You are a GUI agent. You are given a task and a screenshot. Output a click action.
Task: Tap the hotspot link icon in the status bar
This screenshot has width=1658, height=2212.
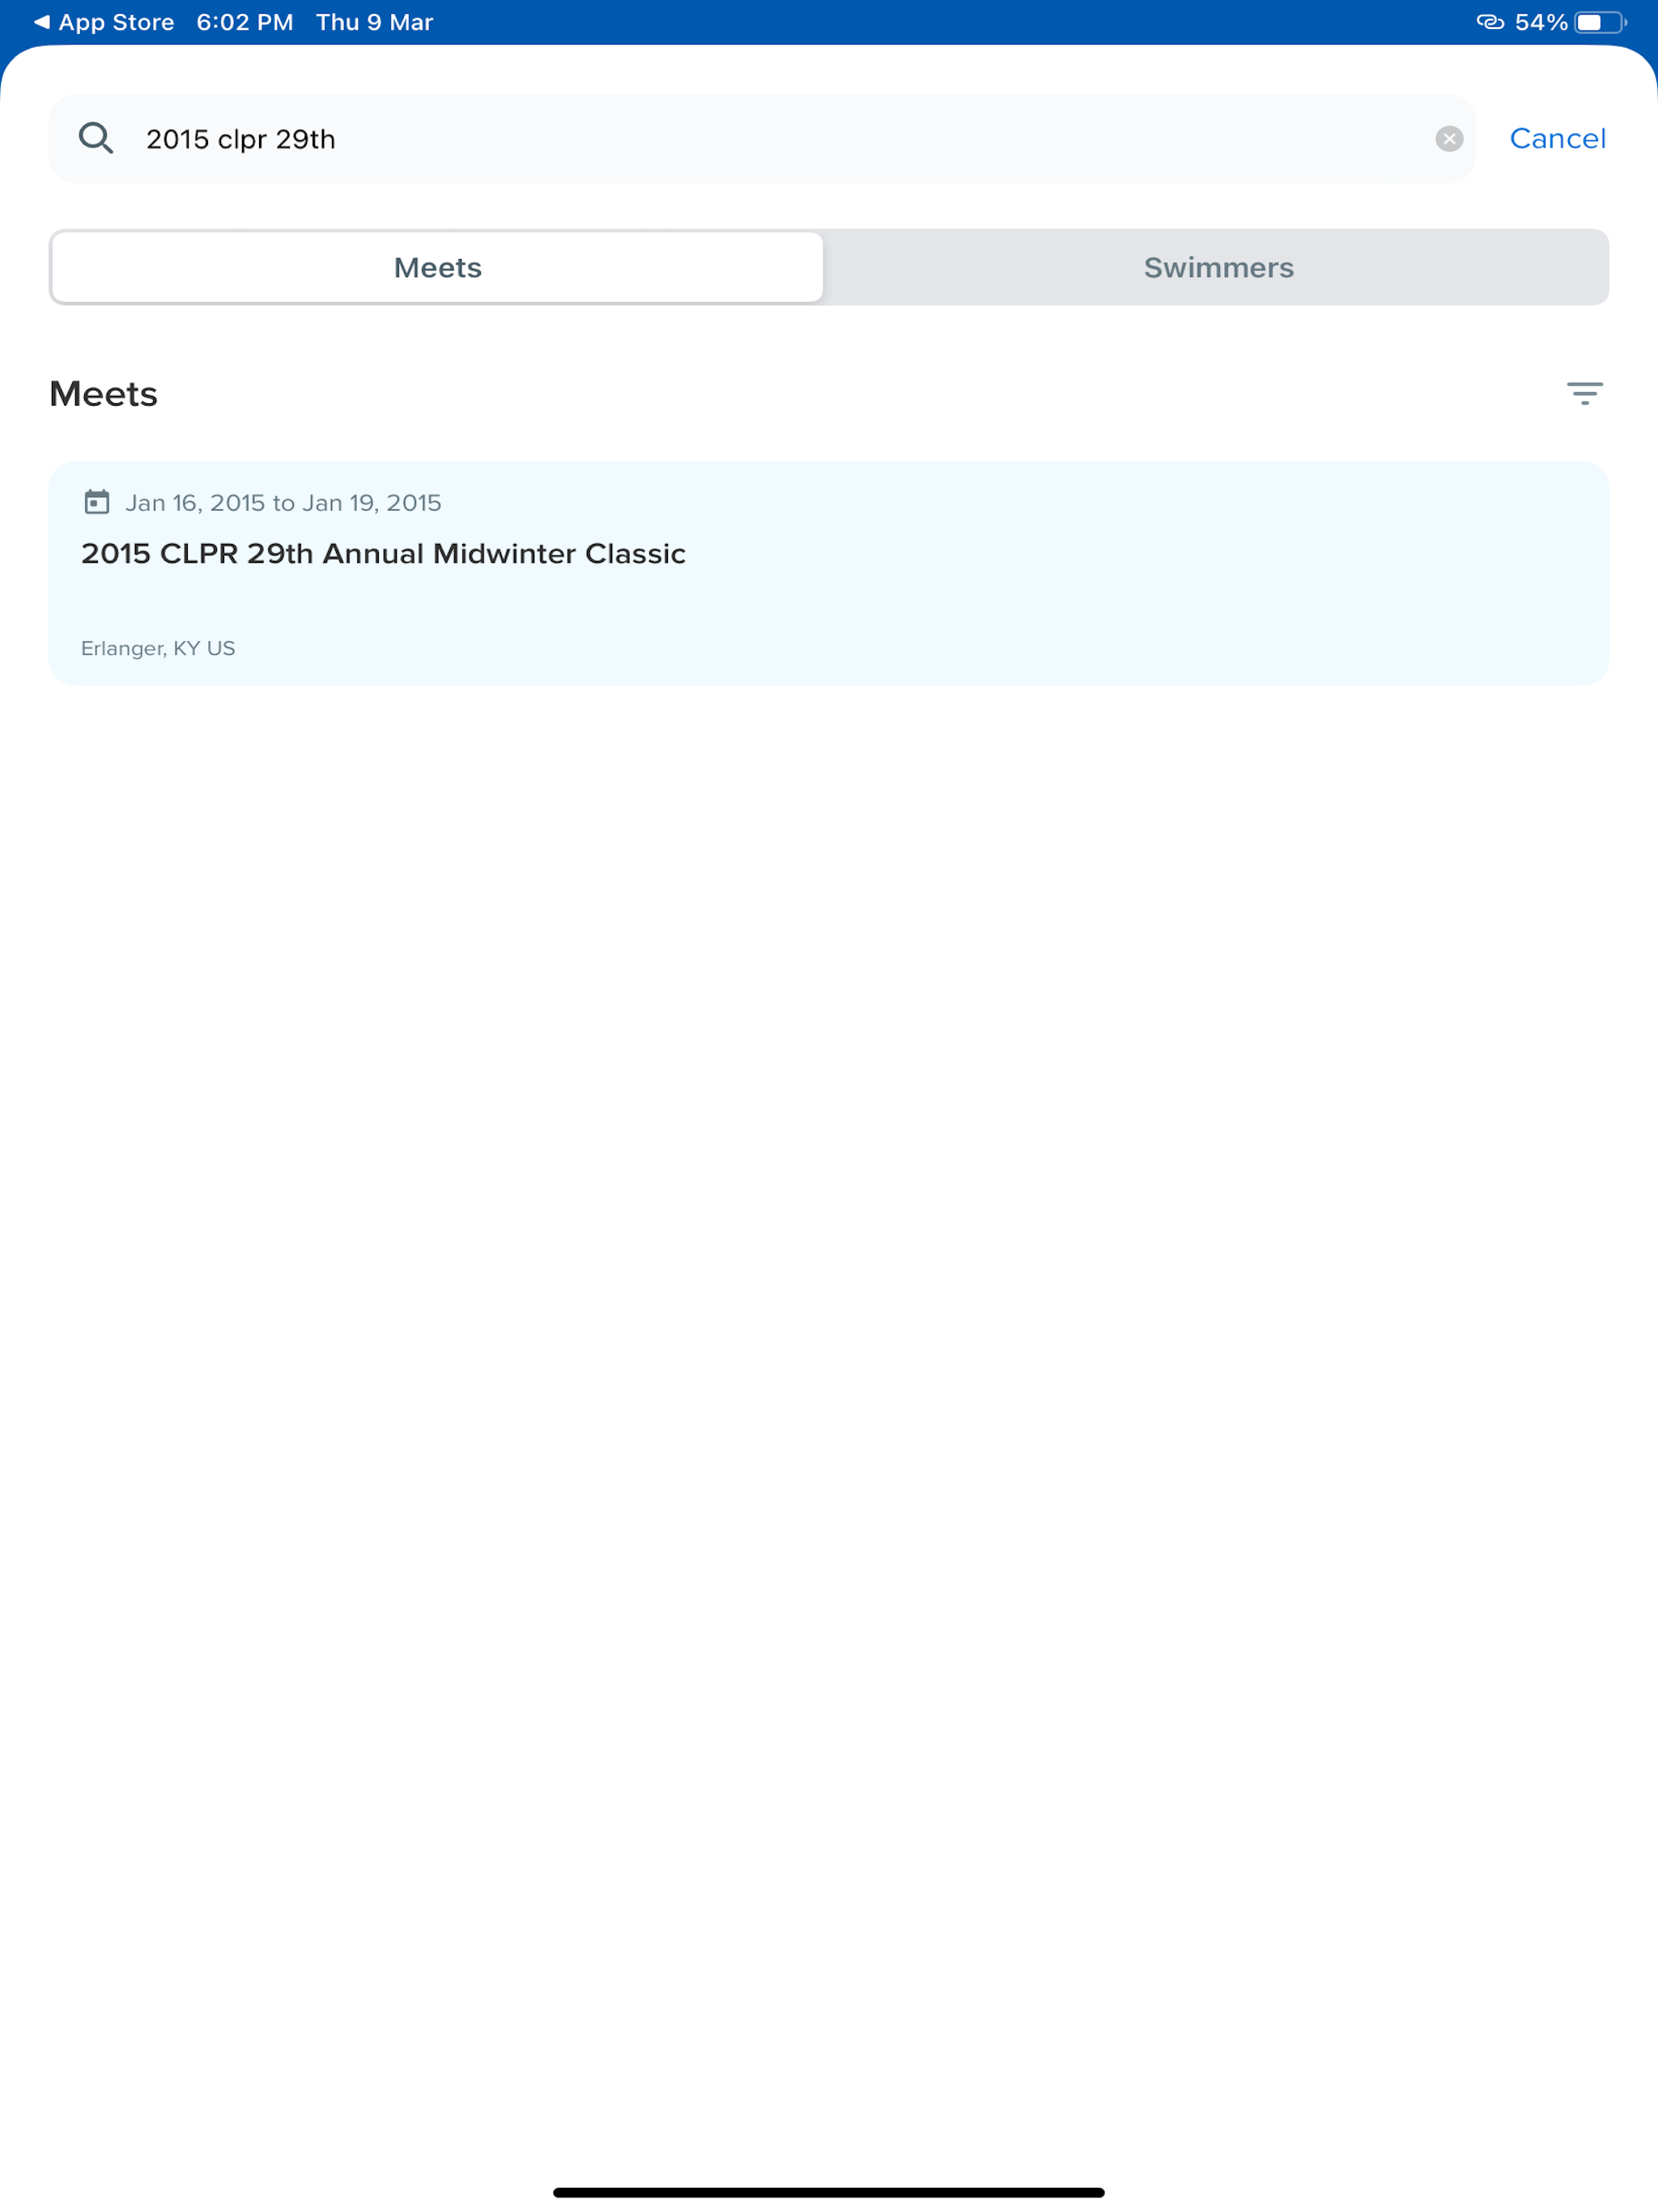[x=1490, y=22]
